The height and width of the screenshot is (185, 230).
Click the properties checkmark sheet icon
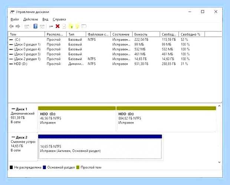click(64, 26)
